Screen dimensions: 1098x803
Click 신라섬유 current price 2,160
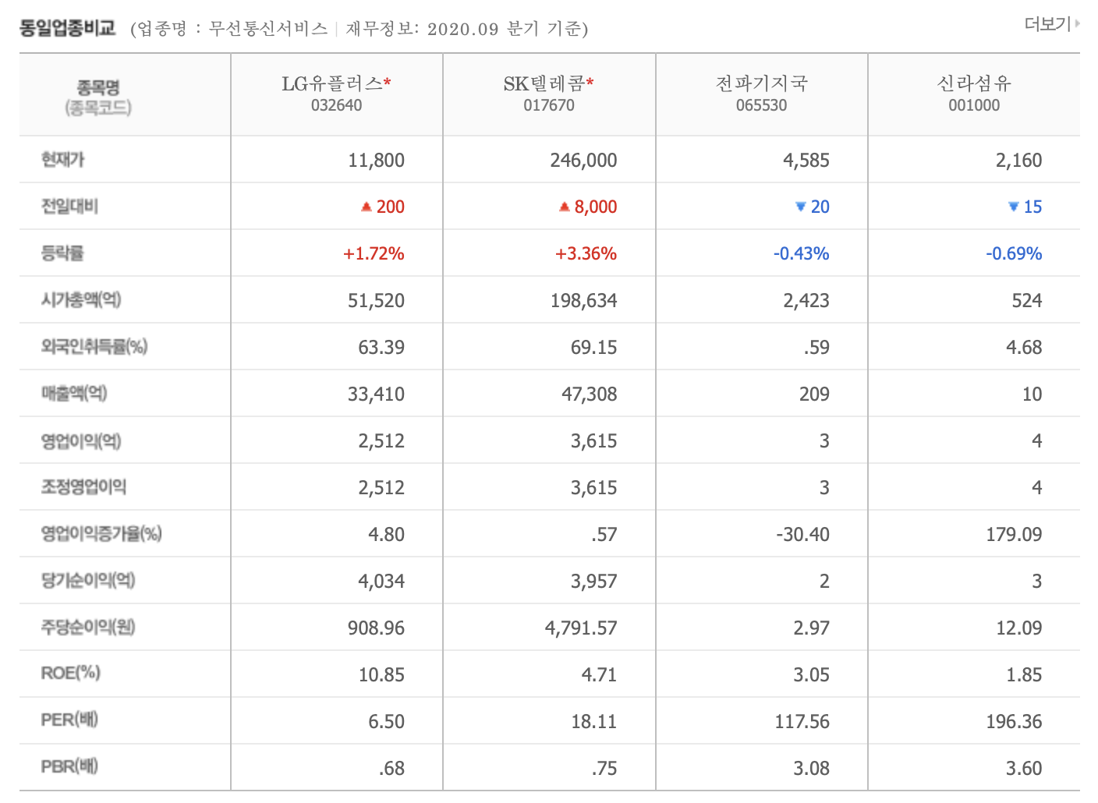[1018, 161]
